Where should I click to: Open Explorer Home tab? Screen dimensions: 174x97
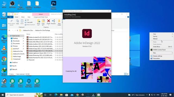(x=16, y=17)
